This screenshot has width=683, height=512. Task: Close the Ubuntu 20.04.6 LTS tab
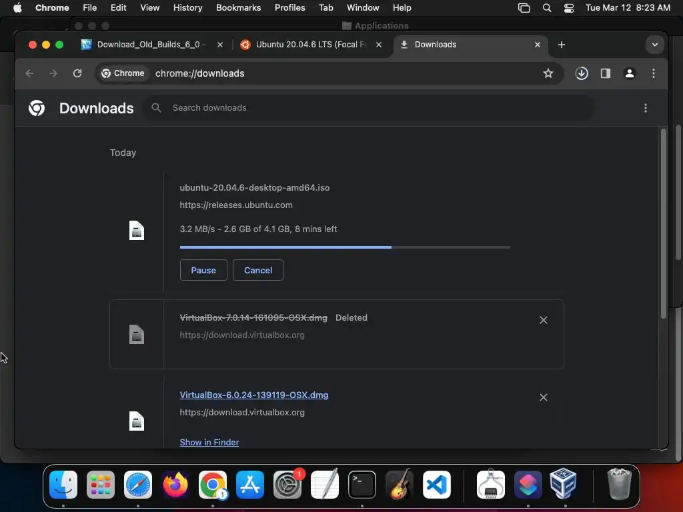pyautogui.click(x=379, y=45)
